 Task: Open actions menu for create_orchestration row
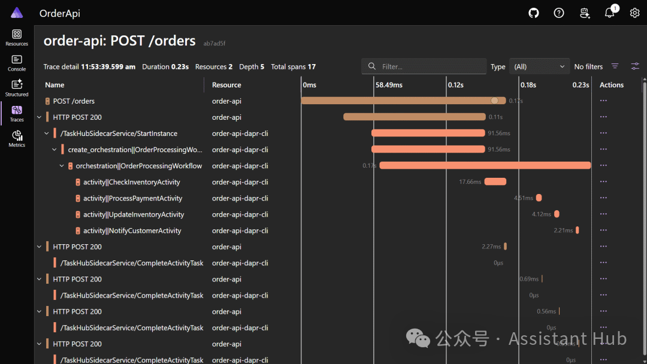[603, 150]
